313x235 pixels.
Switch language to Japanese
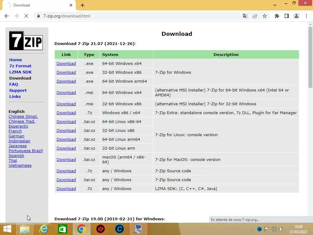click(x=17, y=146)
